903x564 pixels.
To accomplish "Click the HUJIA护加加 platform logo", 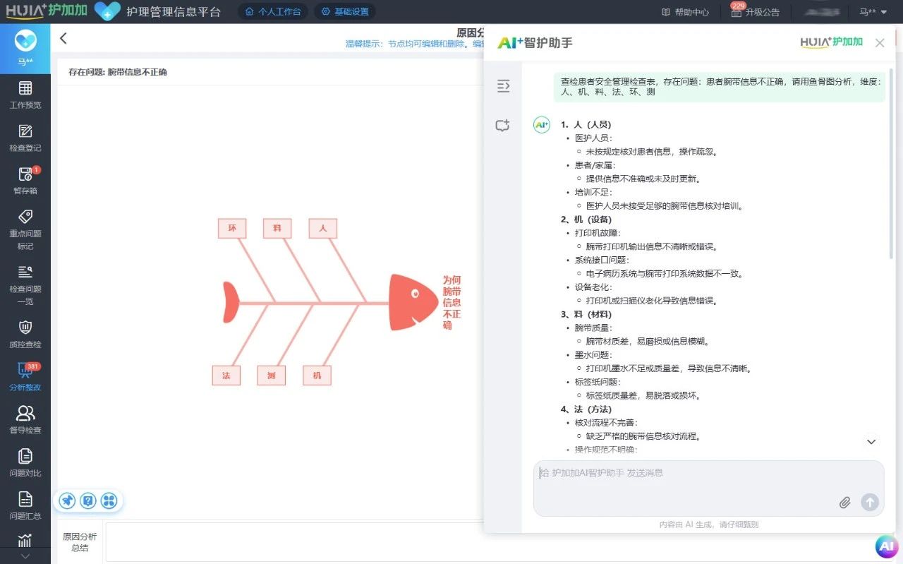I will (47, 11).
